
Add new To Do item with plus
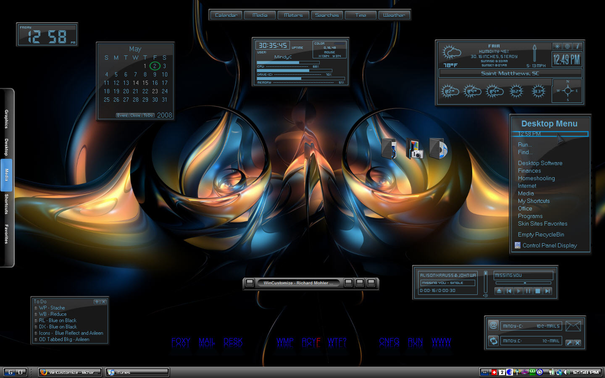coord(97,302)
